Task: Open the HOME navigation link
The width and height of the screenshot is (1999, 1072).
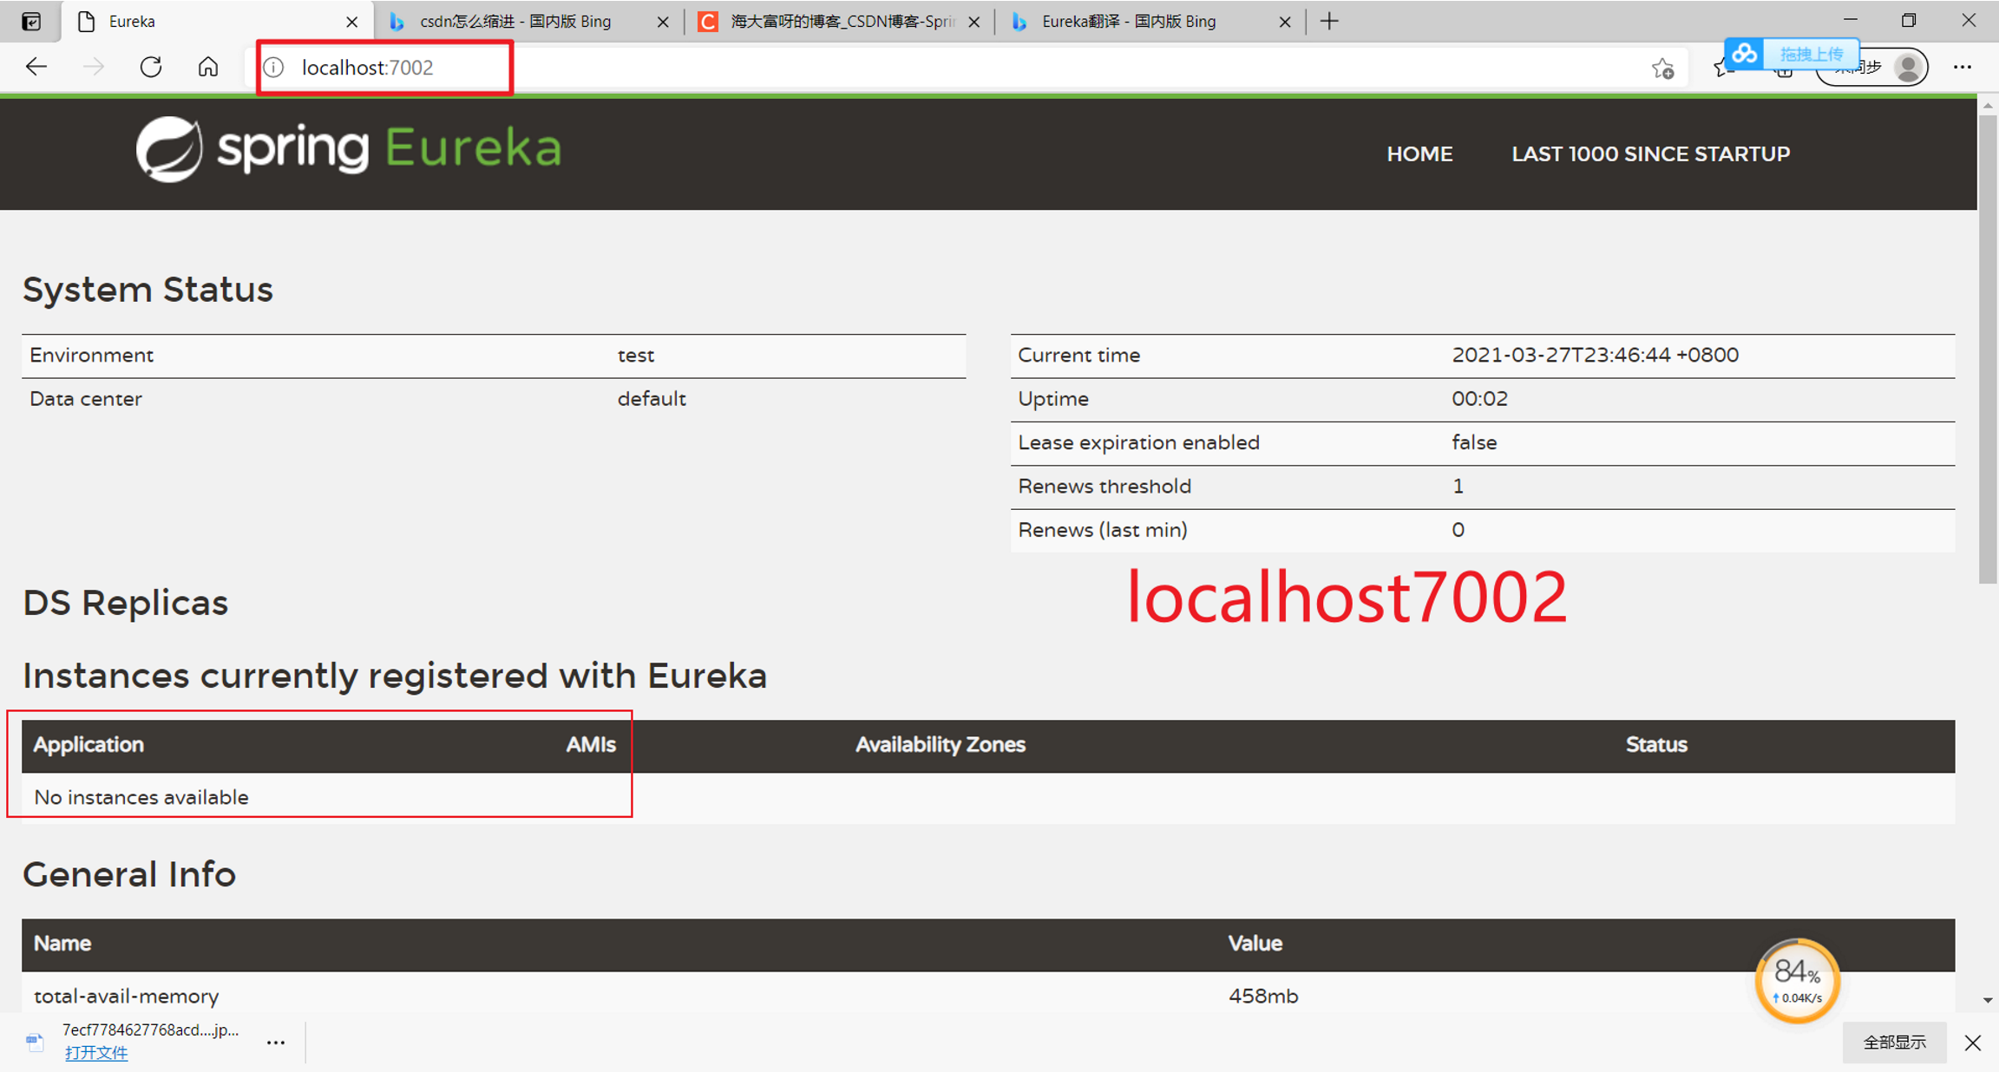Action: [x=1419, y=154]
